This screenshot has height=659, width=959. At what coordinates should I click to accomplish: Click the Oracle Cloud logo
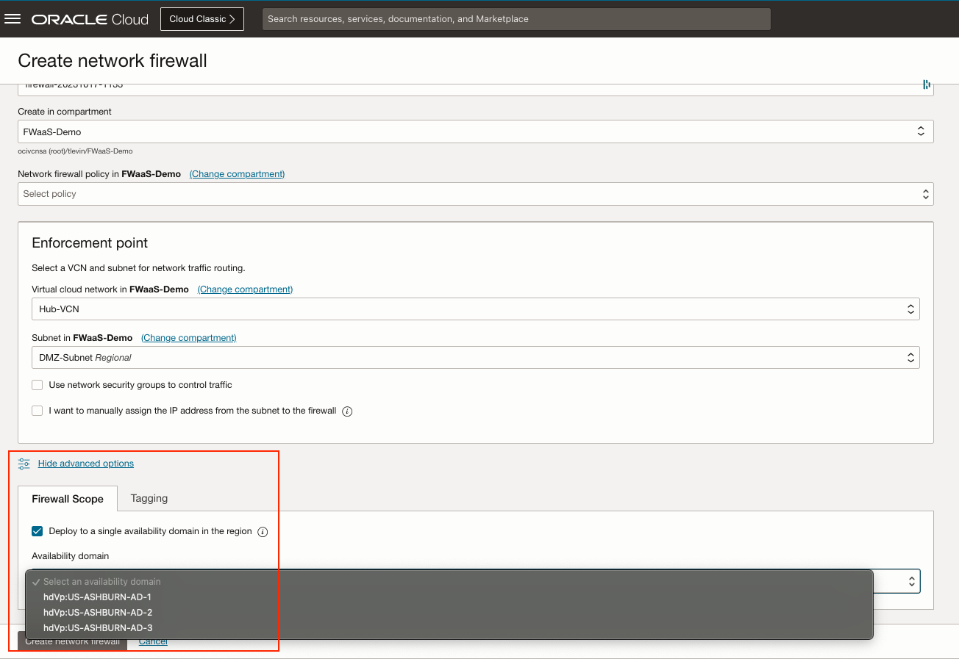90,19
